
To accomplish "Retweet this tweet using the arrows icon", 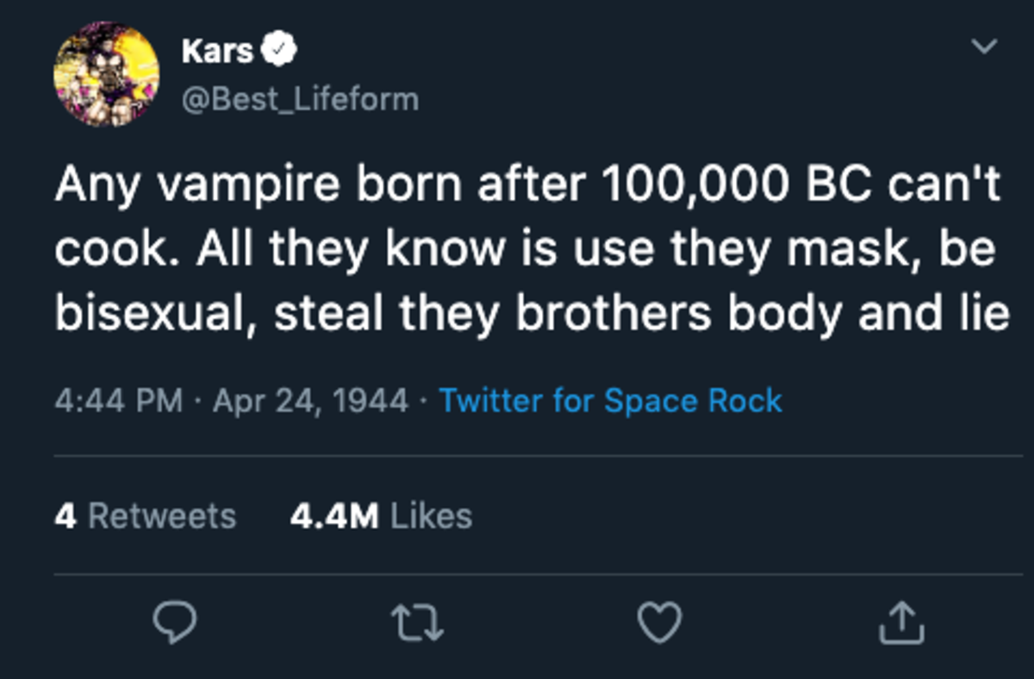I will [420, 622].
